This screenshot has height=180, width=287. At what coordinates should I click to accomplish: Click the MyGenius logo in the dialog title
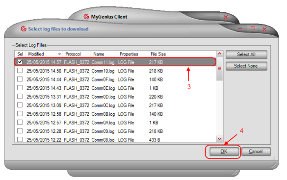point(24,29)
